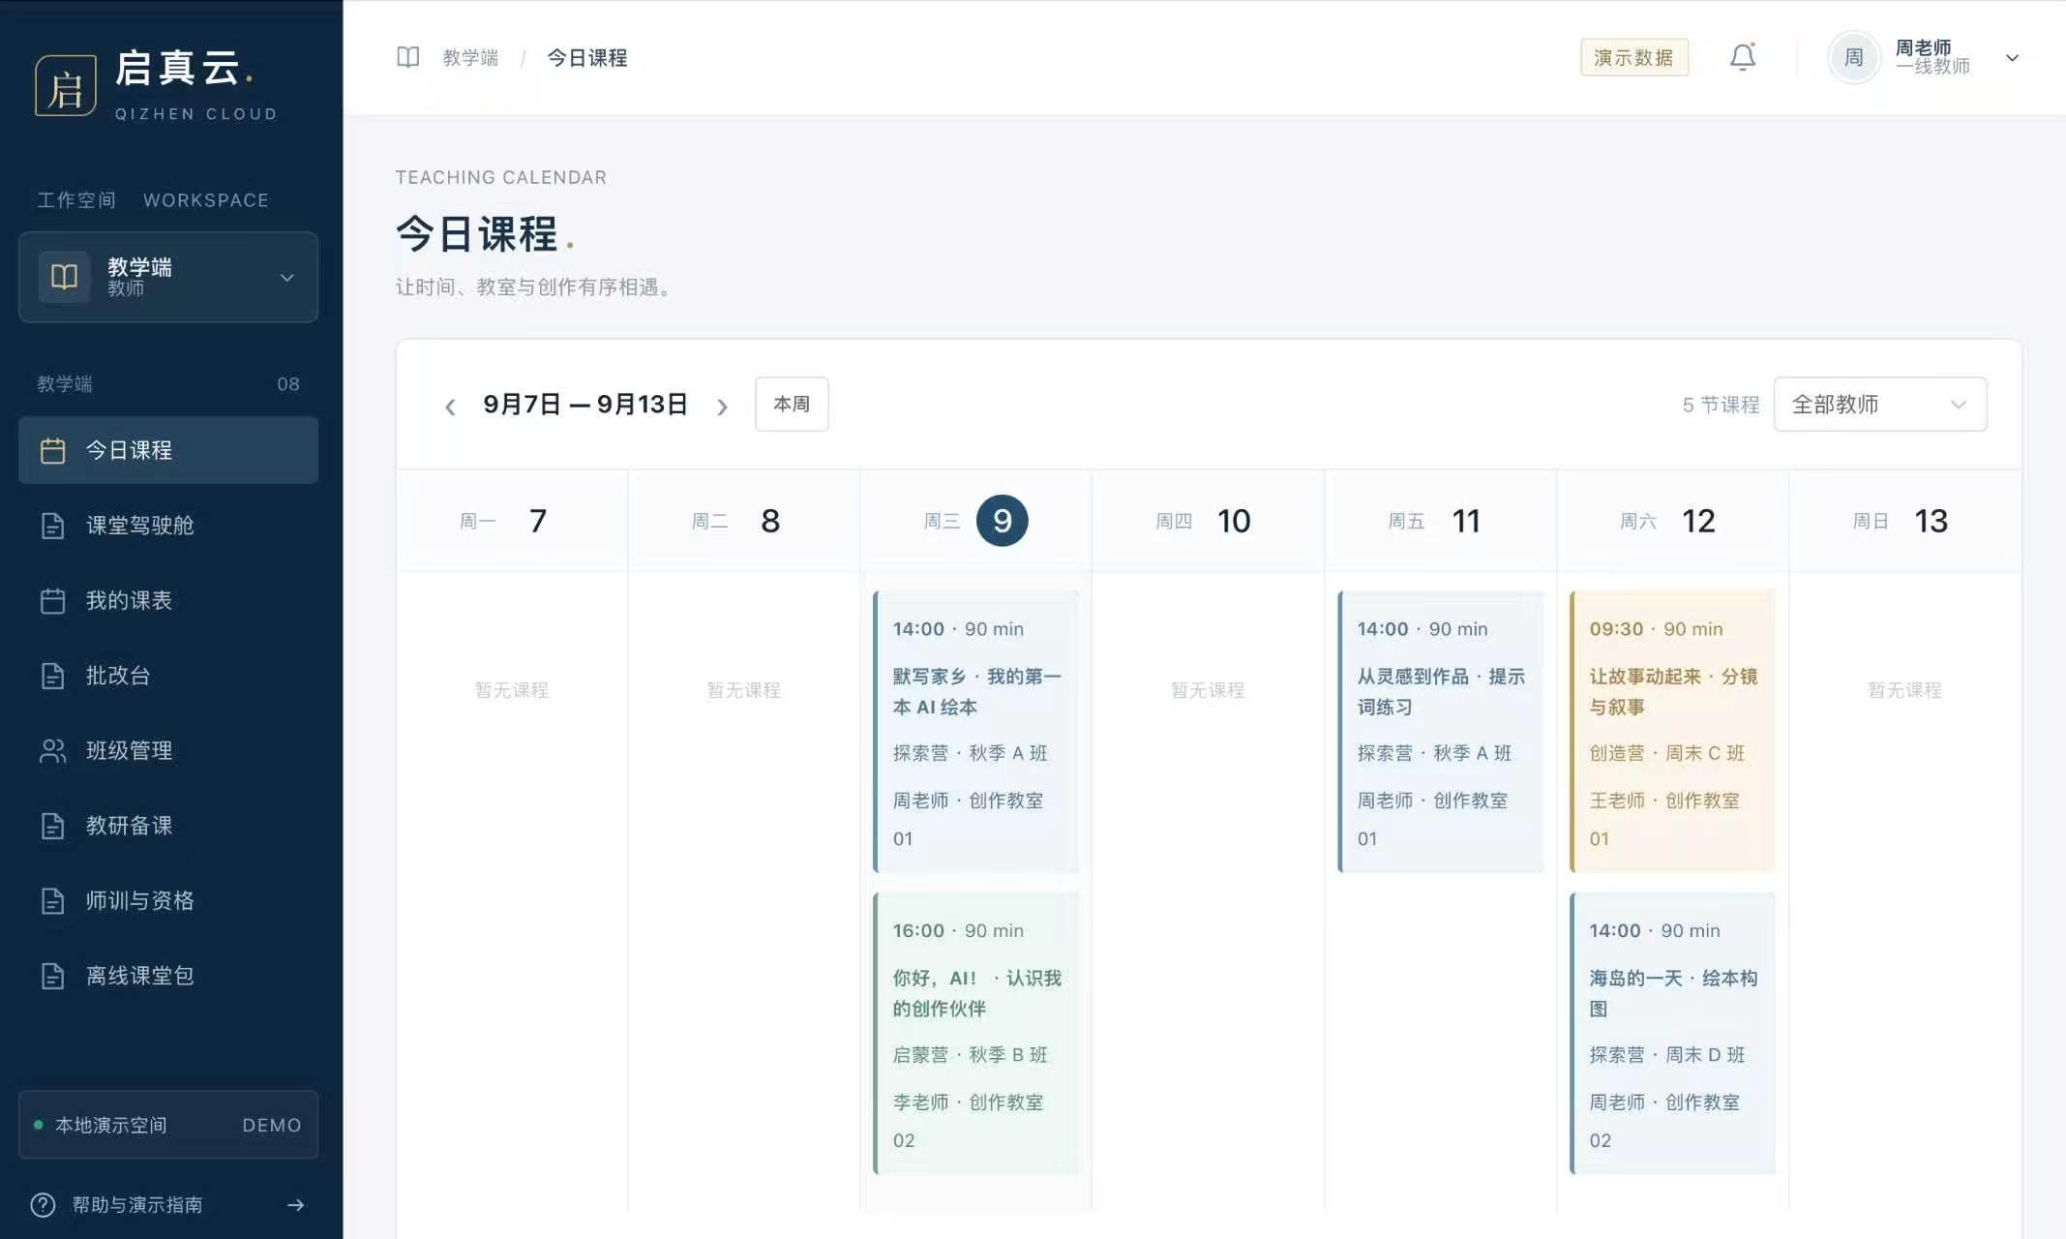The height and width of the screenshot is (1239, 2066).
Task: Open the notification bell
Action: (x=1743, y=57)
